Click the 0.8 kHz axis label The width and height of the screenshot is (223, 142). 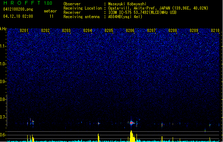(x=3, y=99)
